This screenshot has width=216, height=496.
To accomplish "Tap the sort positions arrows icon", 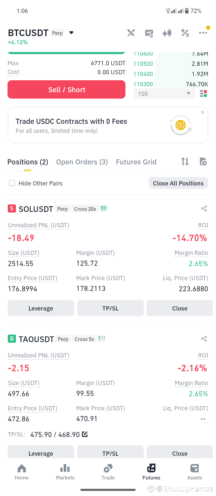I will coord(185,162).
